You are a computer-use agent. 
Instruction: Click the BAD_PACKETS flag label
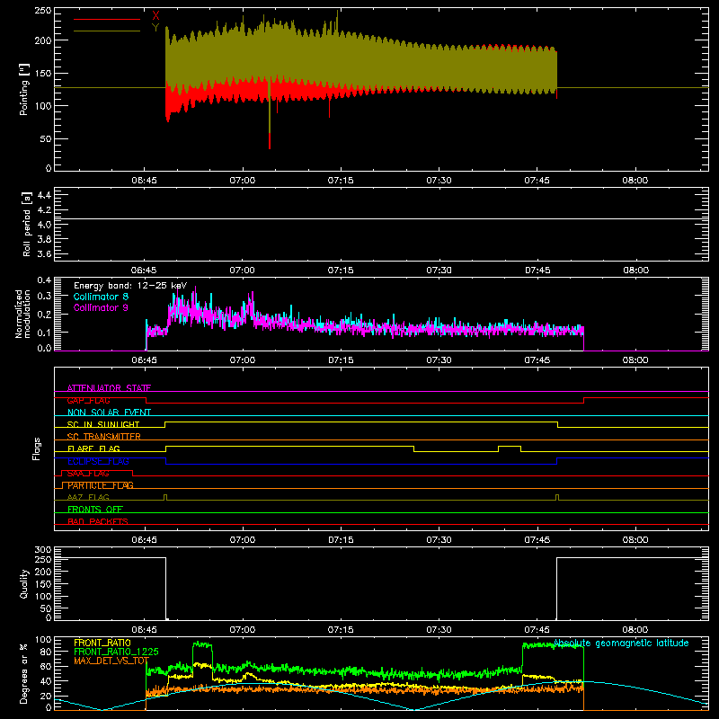pos(98,521)
